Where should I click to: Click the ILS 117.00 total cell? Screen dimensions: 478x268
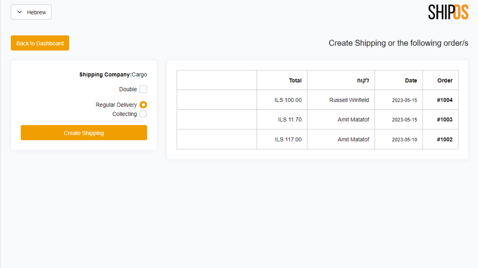pyautogui.click(x=288, y=140)
